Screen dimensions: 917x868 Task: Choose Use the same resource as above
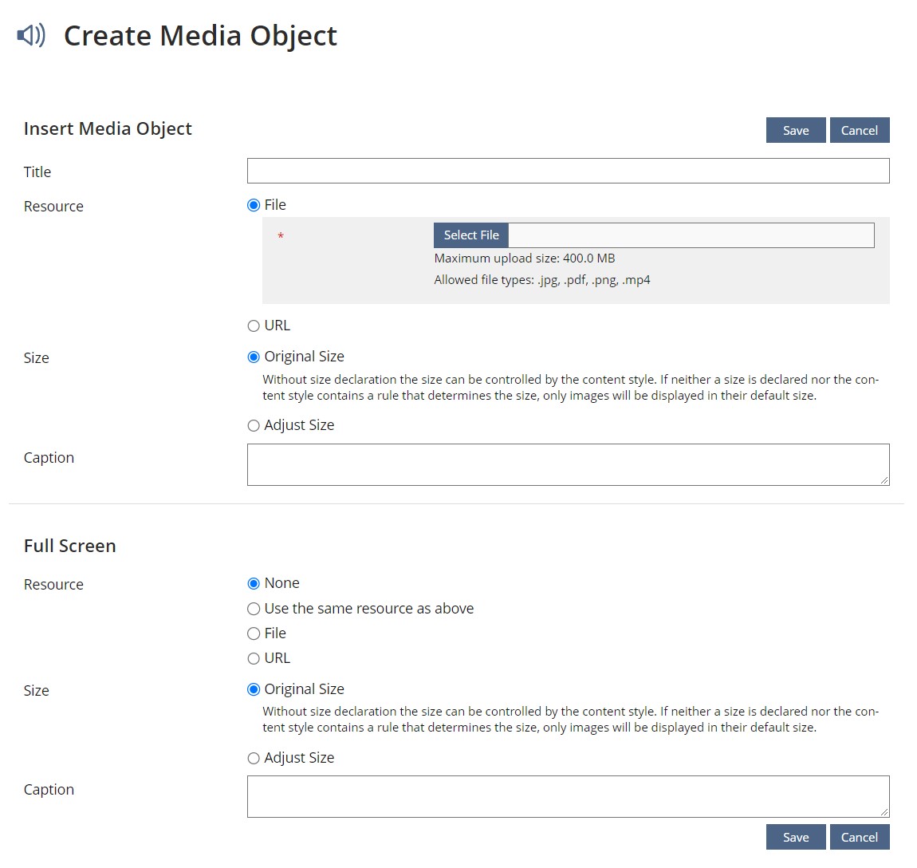(254, 609)
